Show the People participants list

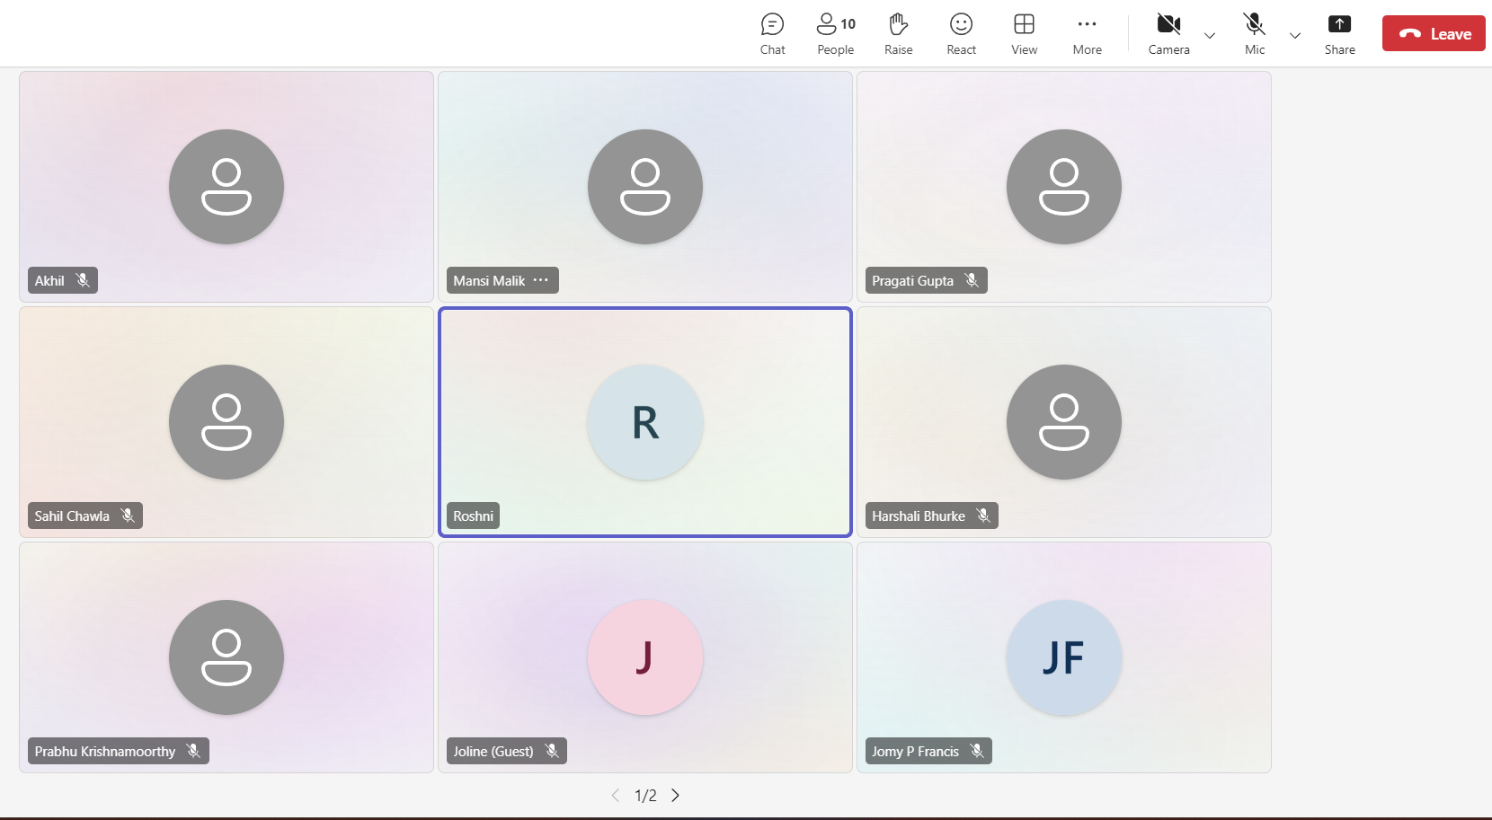tap(836, 34)
